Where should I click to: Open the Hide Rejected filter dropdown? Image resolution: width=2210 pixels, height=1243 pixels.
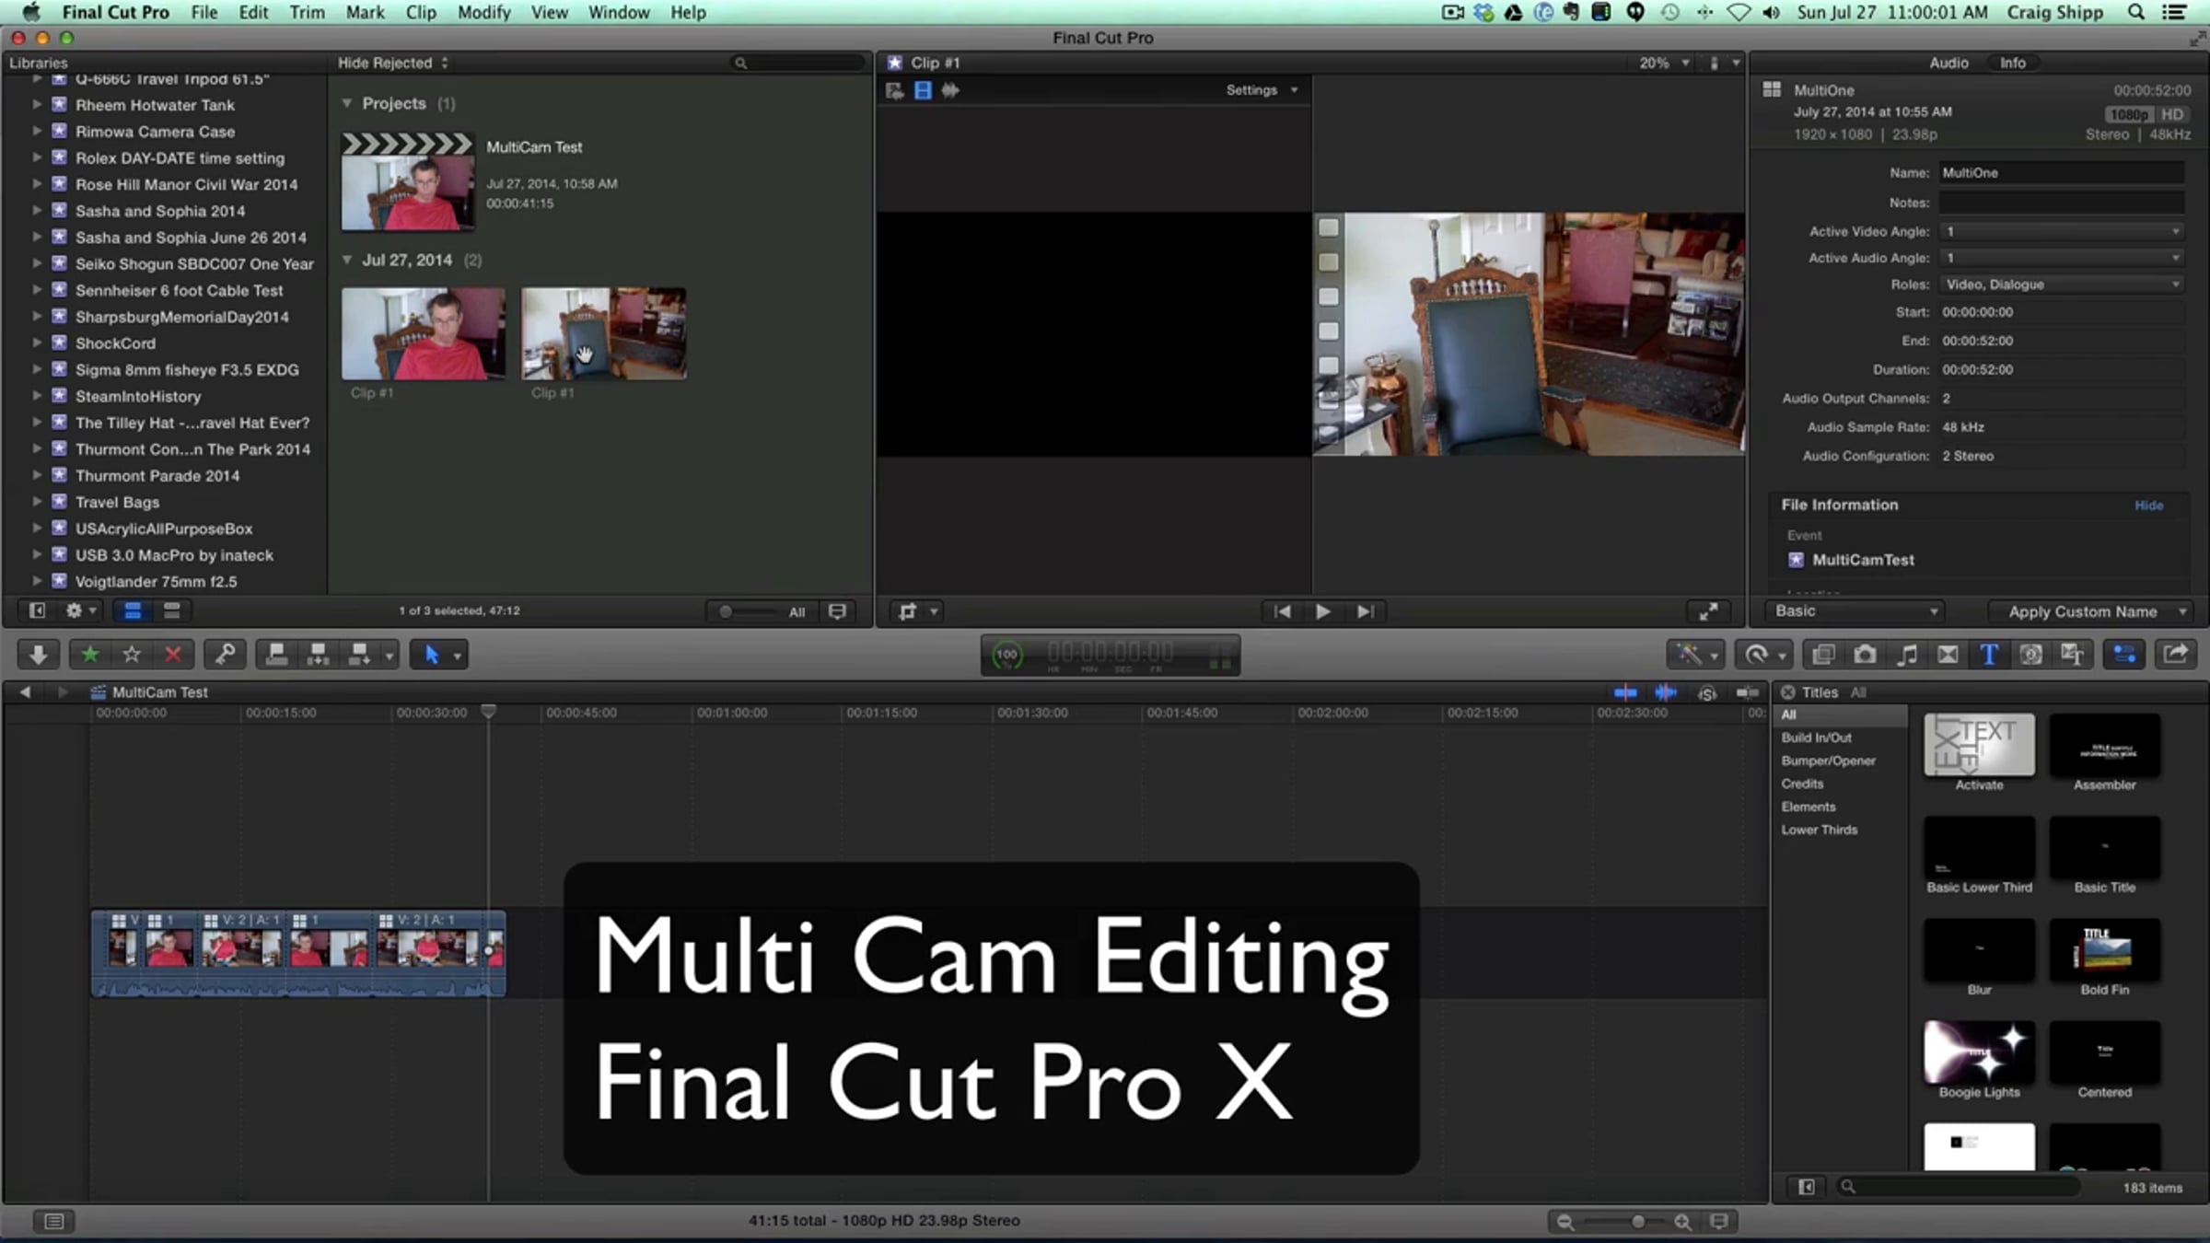pos(393,63)
